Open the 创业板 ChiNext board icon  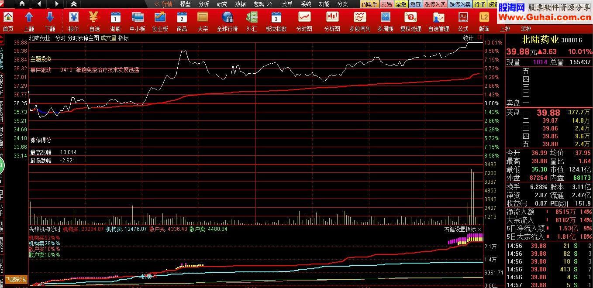[x=160, y=21]
